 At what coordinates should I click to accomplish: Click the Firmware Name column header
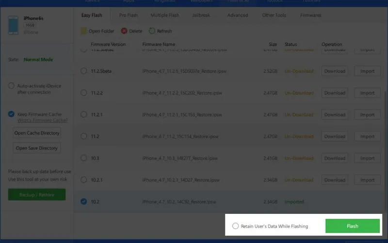point(159,44)
